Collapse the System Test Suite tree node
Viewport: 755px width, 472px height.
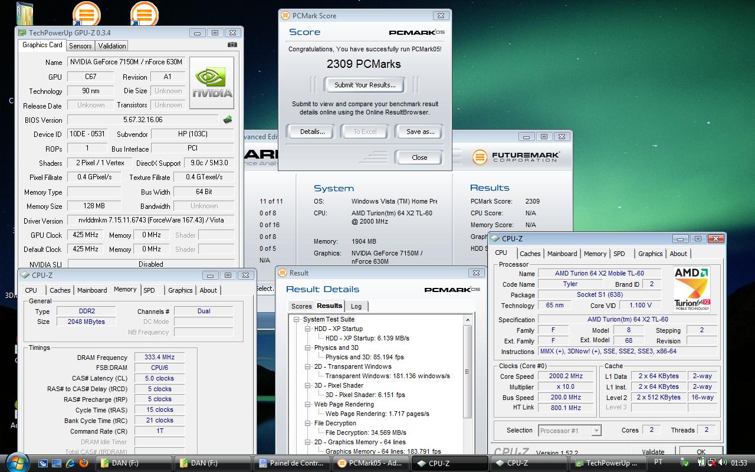(297, 319)
